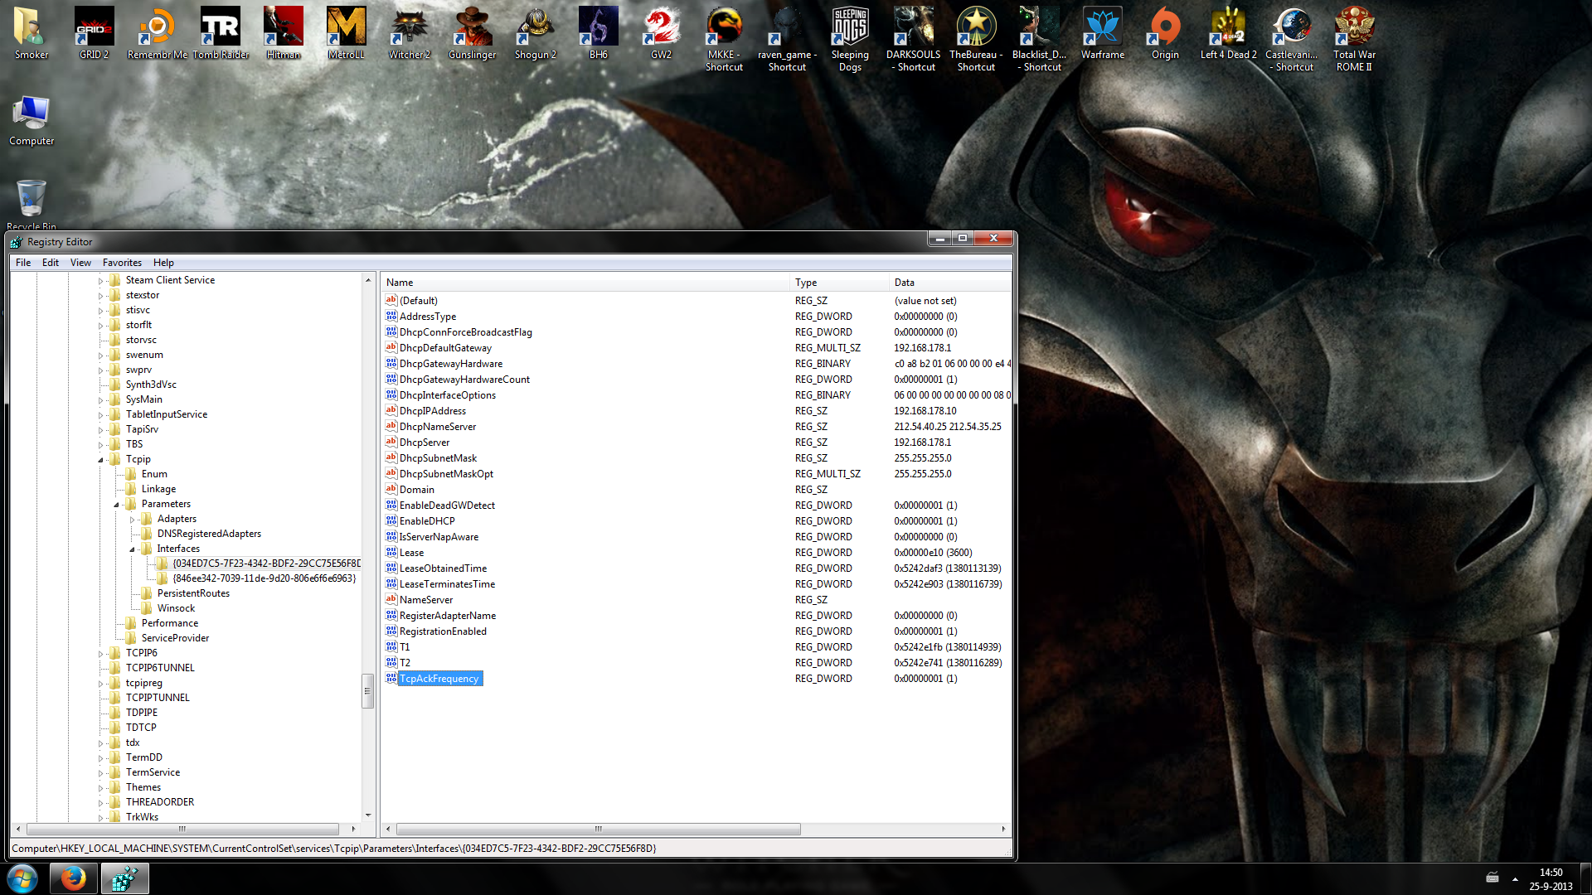Select the DhcpNameServer value row
The height and width of the screenshot is (895, 1592).
pyautogui.click(x=696, y=427)
